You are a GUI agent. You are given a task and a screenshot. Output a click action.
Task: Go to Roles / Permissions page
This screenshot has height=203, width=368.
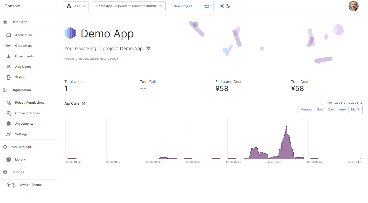pos(30,103)
